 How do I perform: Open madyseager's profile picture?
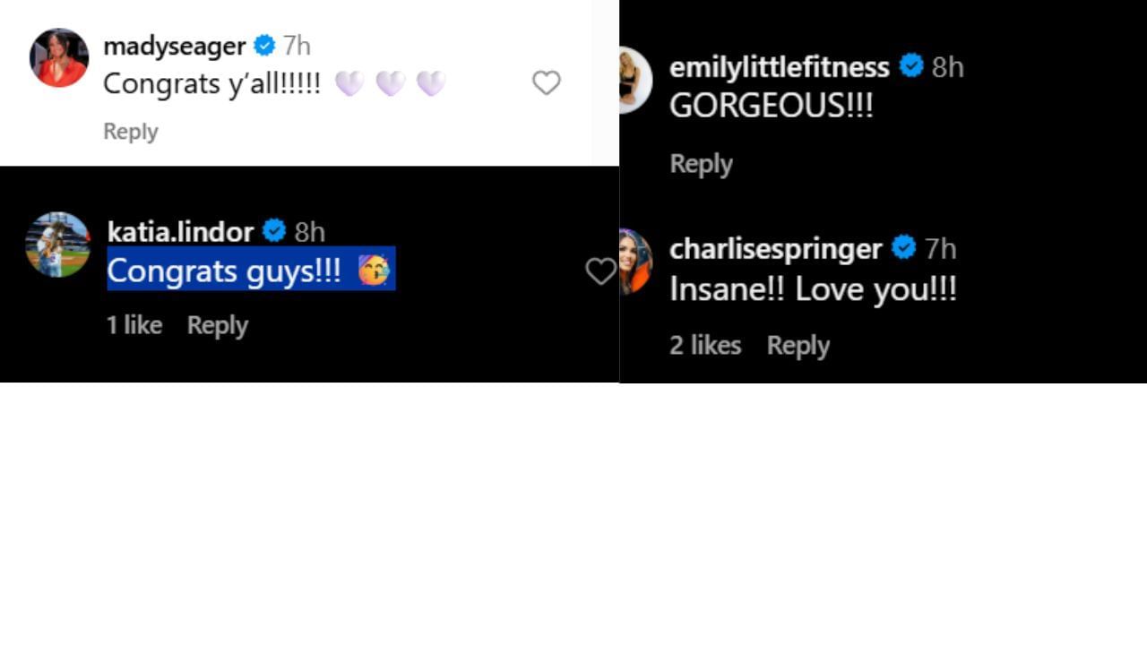59,57
